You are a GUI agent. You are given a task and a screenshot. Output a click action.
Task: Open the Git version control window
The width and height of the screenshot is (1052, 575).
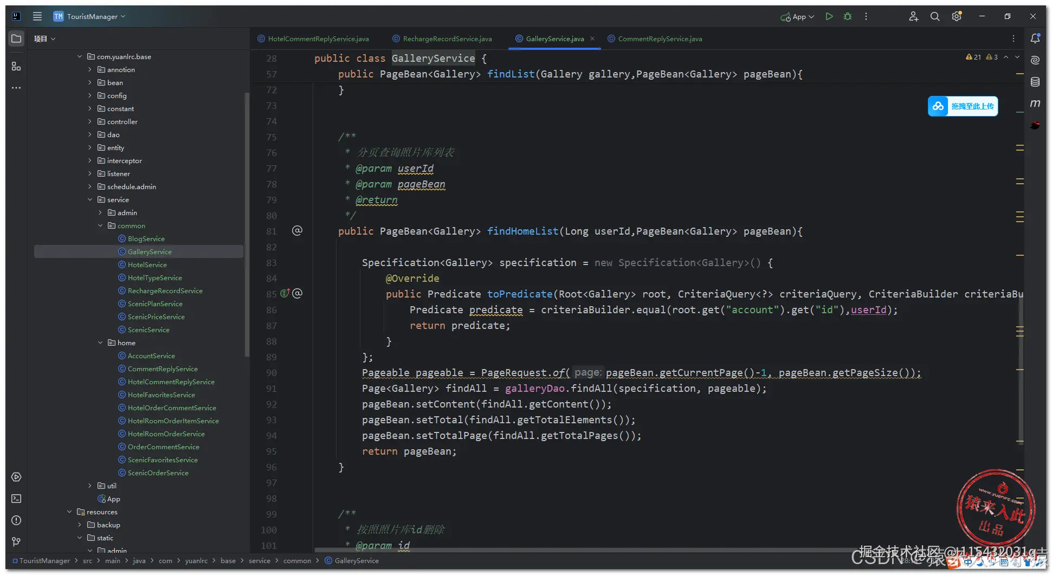16,542
